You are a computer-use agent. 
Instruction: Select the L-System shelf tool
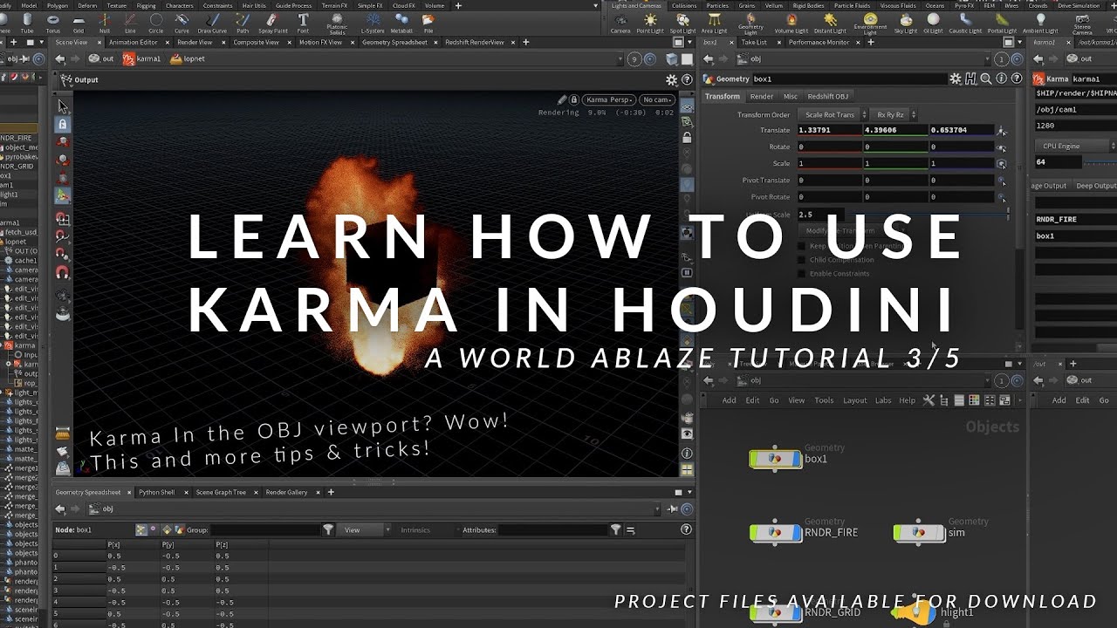(373, 23)
